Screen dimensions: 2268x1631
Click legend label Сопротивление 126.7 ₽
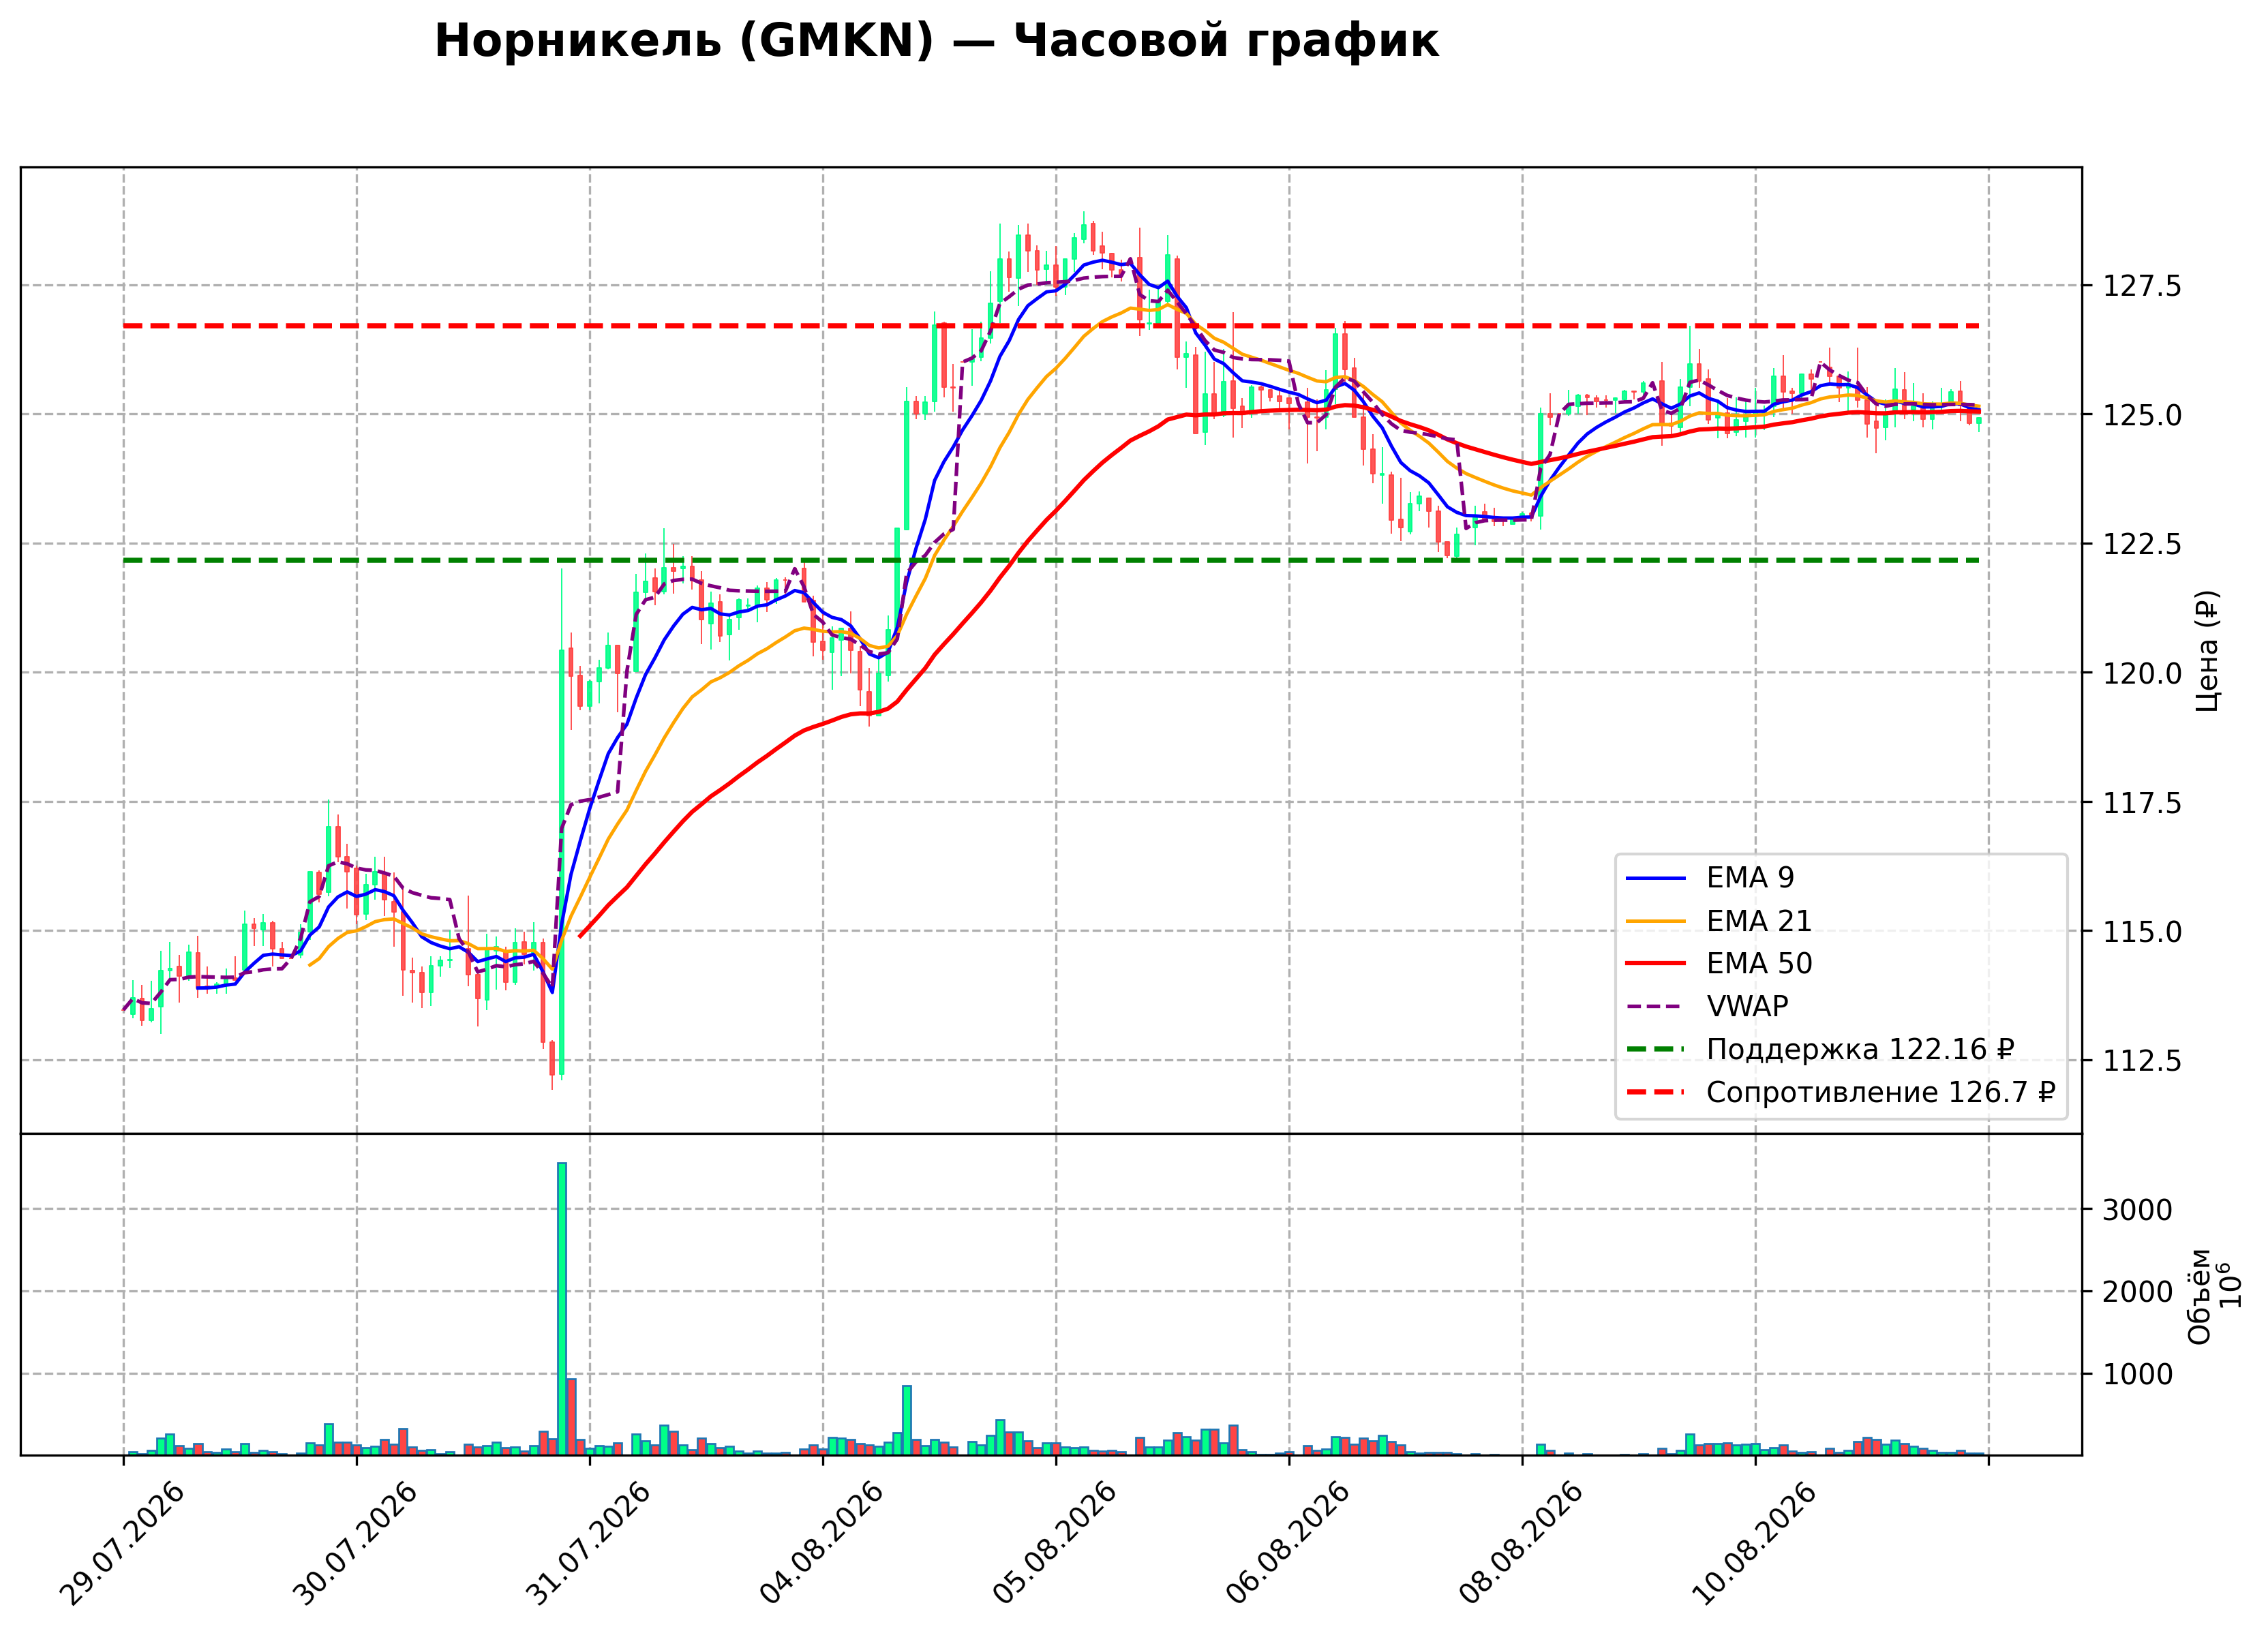[1880, 1092]
